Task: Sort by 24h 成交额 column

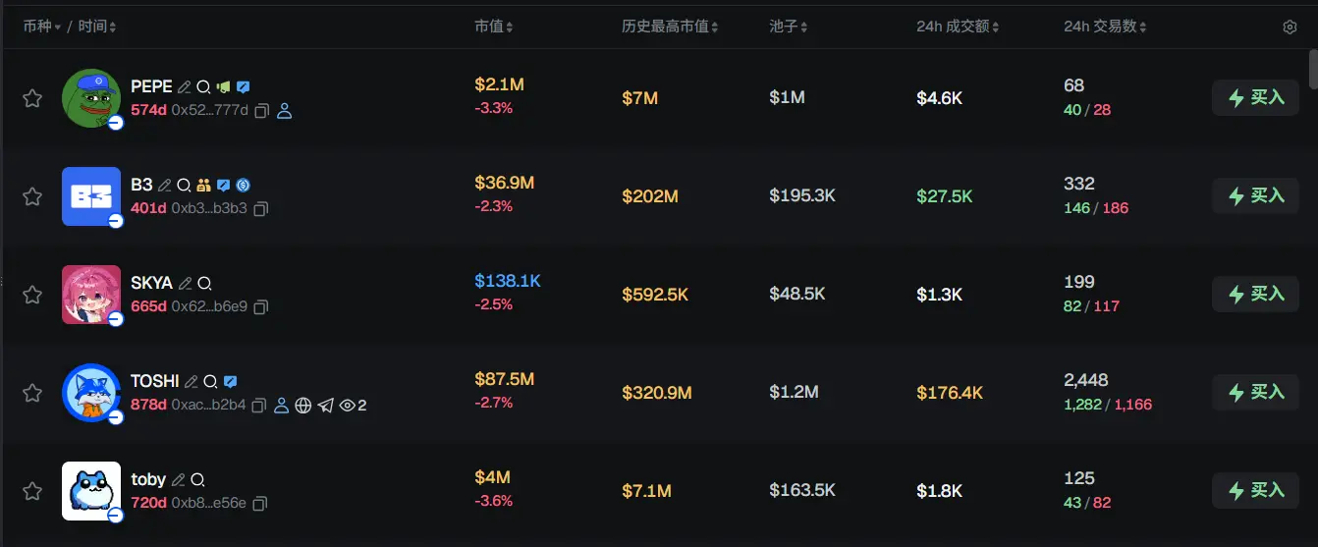Action: pyautogui.click(x=957, y=27)
